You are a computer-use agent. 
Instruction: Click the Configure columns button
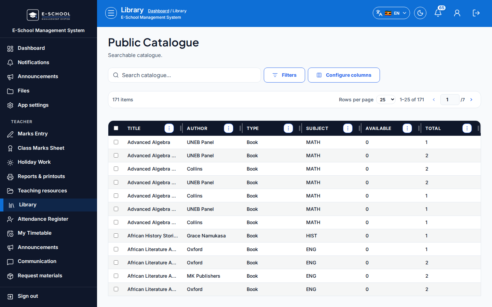(x=344, y=75)
